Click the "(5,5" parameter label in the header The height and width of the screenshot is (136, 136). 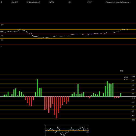coord(70,2)
